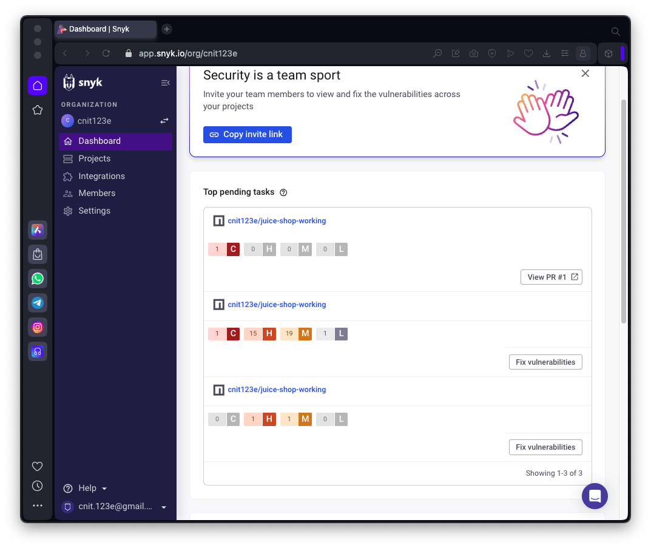Fix vulnerabilities for the 15 high project
Viewport: 651px width, 548px height.
tap(545, 362)
